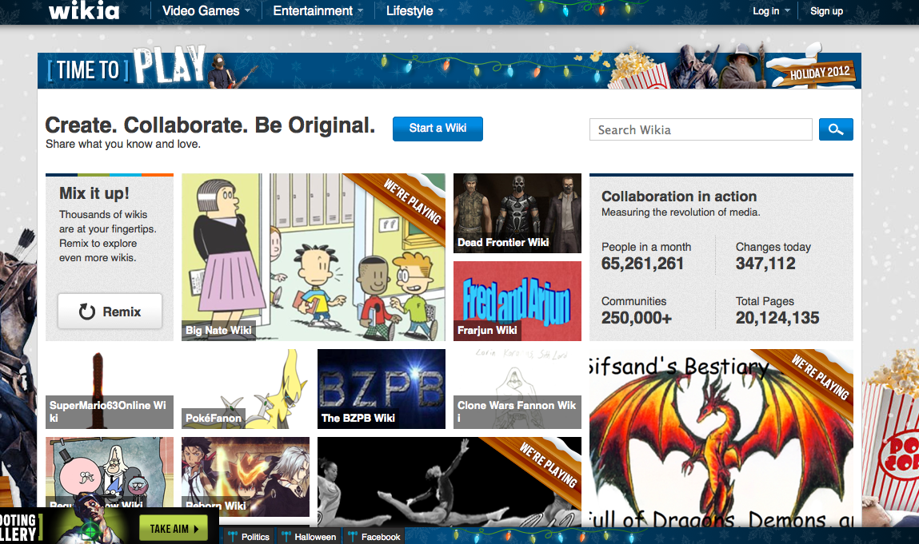Open the Politics hub in the bottom bar
Image resolution: width=919 pixels, height=544 pixels.
point(250,536)
